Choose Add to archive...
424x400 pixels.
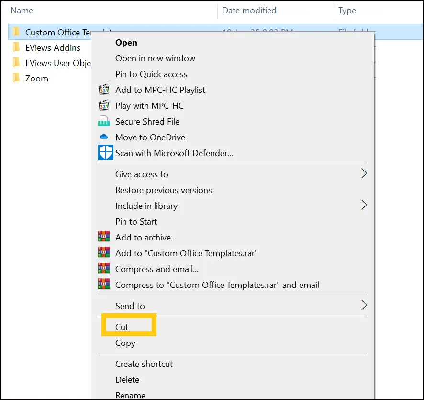pyautogui.click(x=146, y=237)
